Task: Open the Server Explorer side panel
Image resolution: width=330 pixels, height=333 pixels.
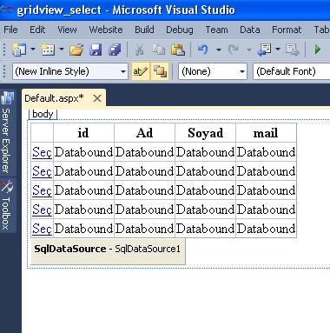Action: [x=7, y=132]
